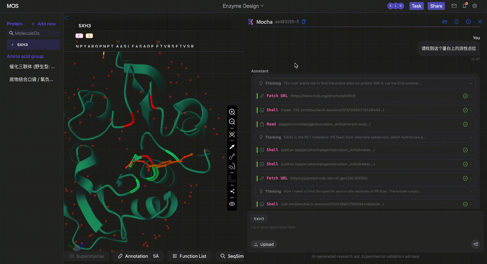The width and height of the screenshot is (487, 264).
Task: Select the 催化三联体 amino acid group
Action: (x=32, y=67)
